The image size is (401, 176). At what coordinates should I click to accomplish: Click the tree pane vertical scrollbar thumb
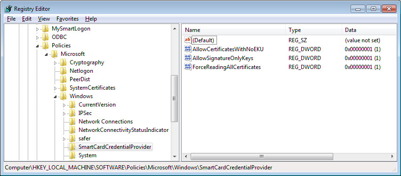(x=175, y=98)
